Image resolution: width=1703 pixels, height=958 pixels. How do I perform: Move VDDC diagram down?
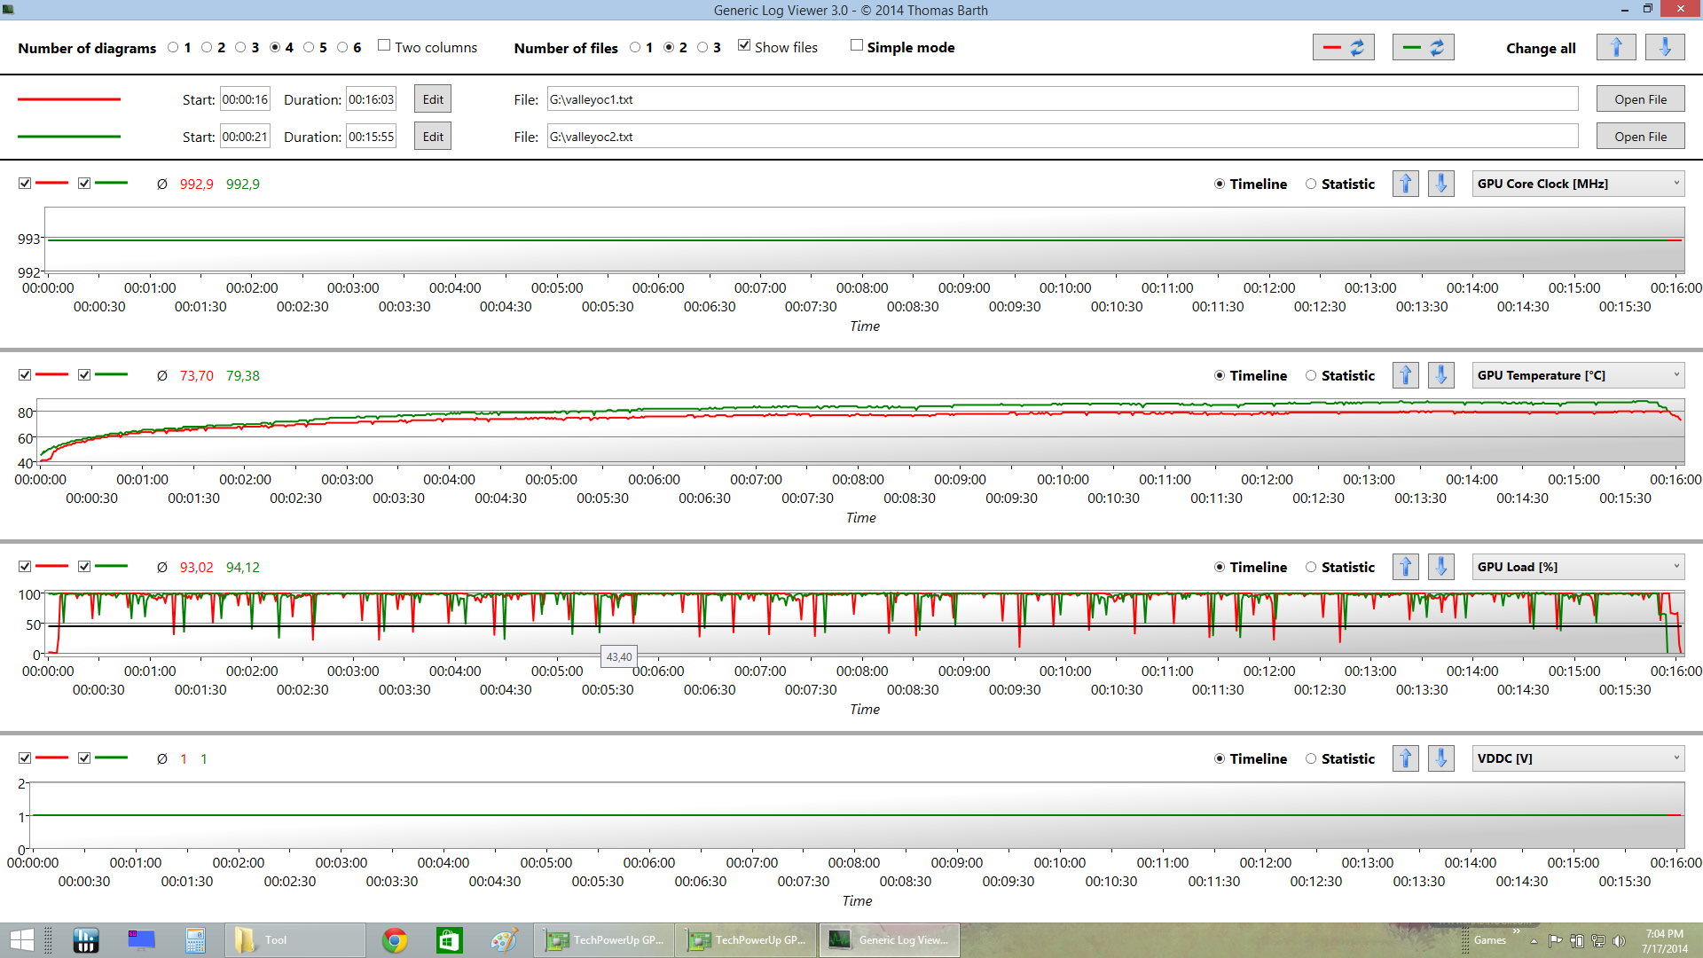[x=1441, y=758]
